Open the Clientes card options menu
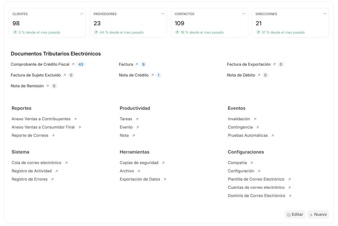The image size is (338, 226). click(82, 14)
